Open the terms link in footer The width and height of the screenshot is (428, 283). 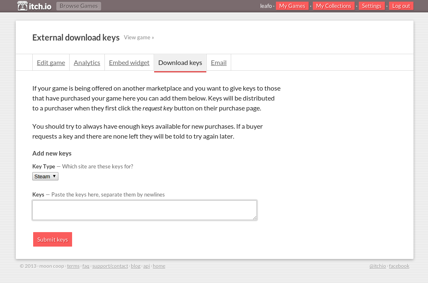[73, 266]
